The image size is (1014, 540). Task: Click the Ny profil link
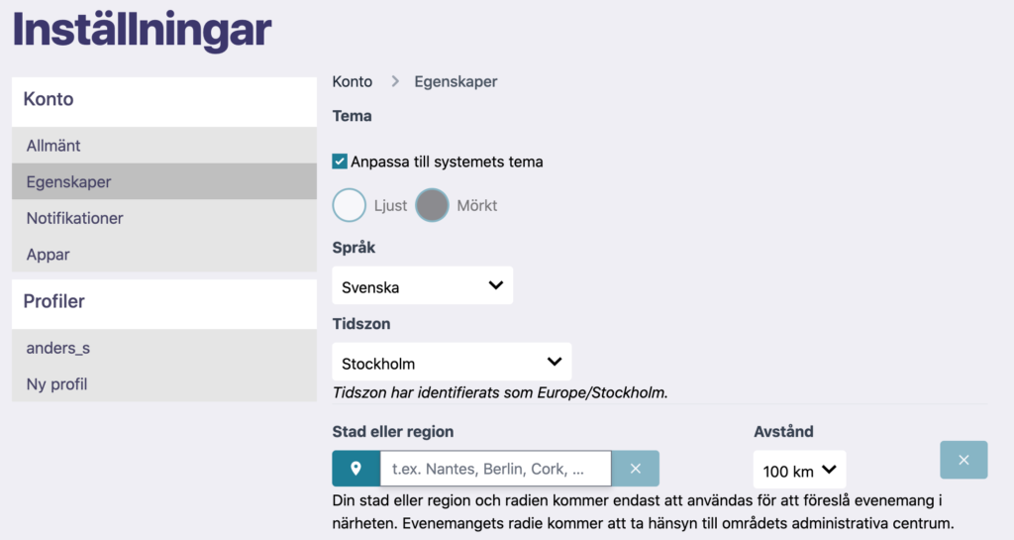164,384
